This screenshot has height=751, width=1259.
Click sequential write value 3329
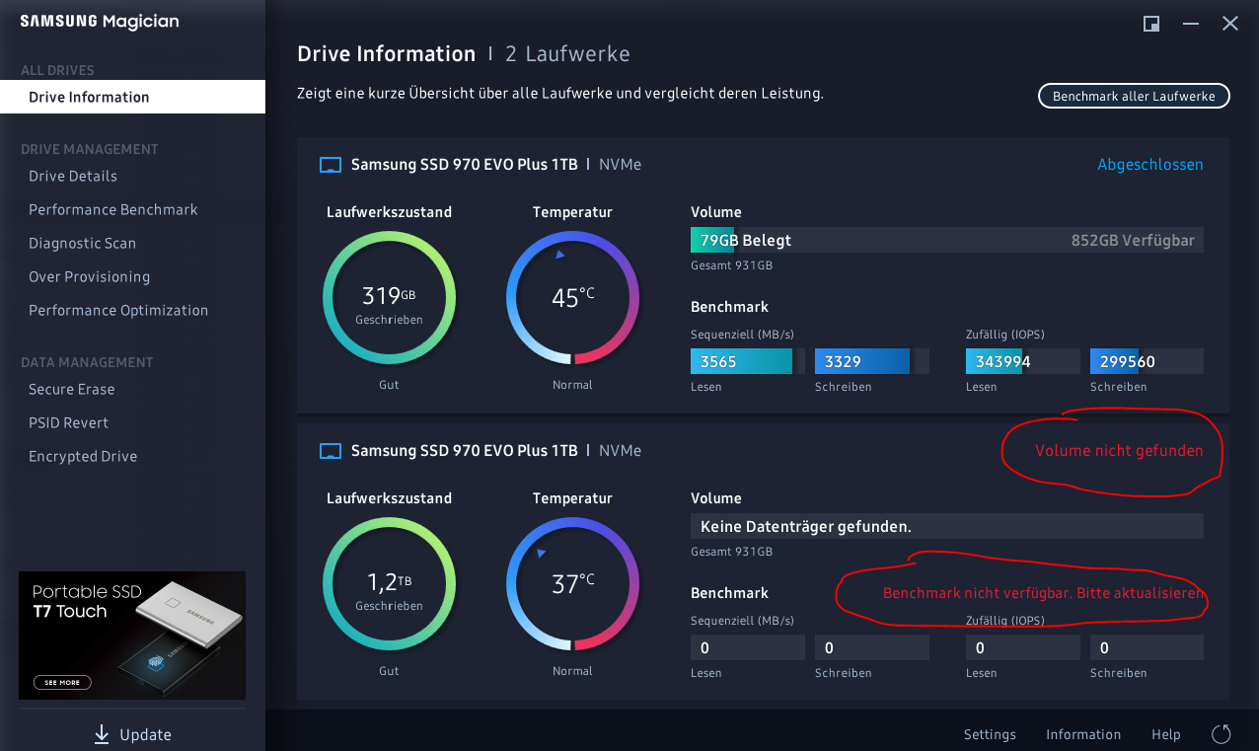click(x=871, y=361)
